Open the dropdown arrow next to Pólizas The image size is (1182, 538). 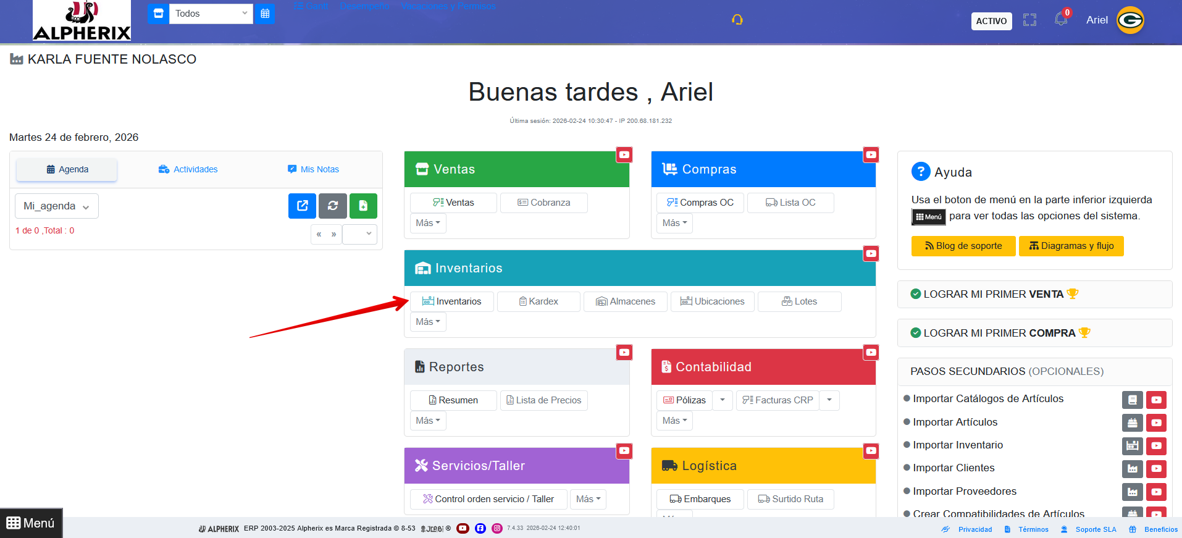pos(723,400)
